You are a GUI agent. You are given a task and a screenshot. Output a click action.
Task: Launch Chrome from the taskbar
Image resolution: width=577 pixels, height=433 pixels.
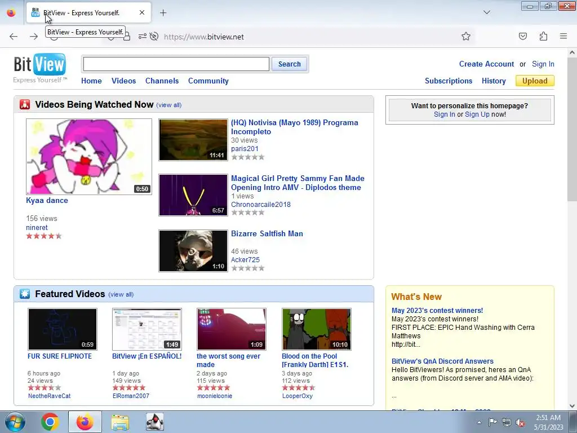[x=50, y=422]
